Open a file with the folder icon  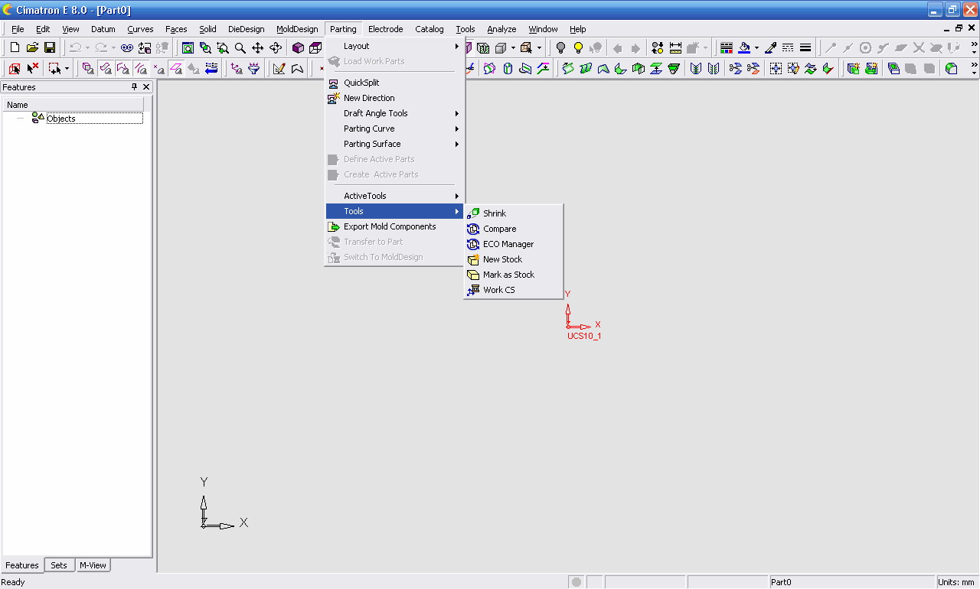[32, 47]
